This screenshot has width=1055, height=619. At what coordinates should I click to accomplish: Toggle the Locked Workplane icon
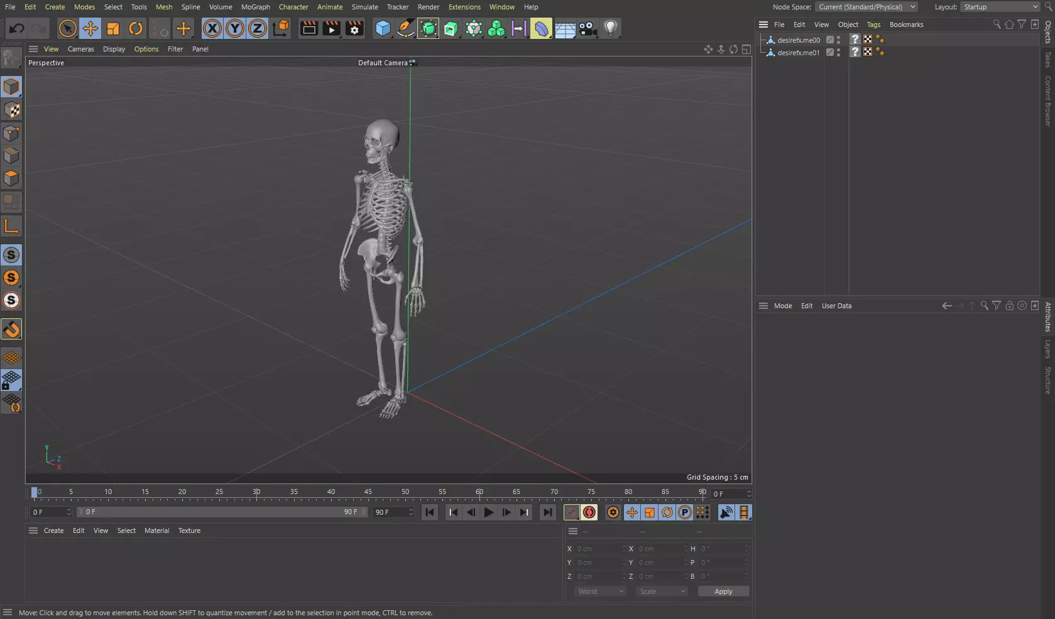[11, 380]
